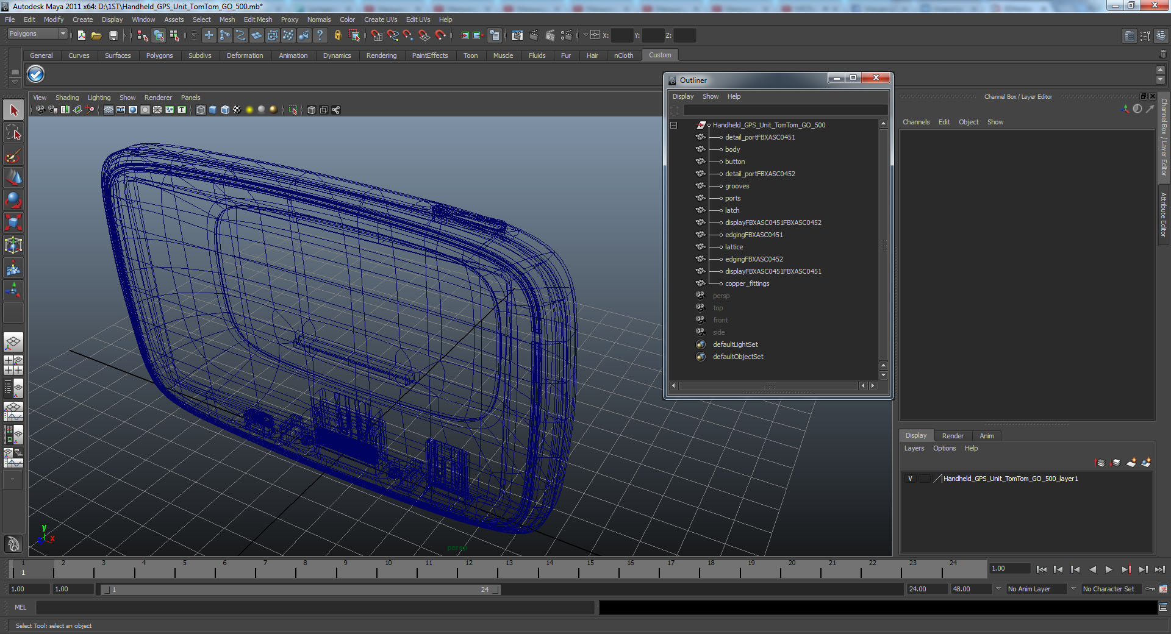Activate the Move tool cone icon

point(13,177)
